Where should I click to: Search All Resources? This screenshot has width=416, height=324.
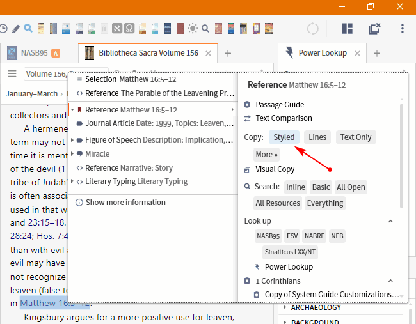tap(278, 203)
